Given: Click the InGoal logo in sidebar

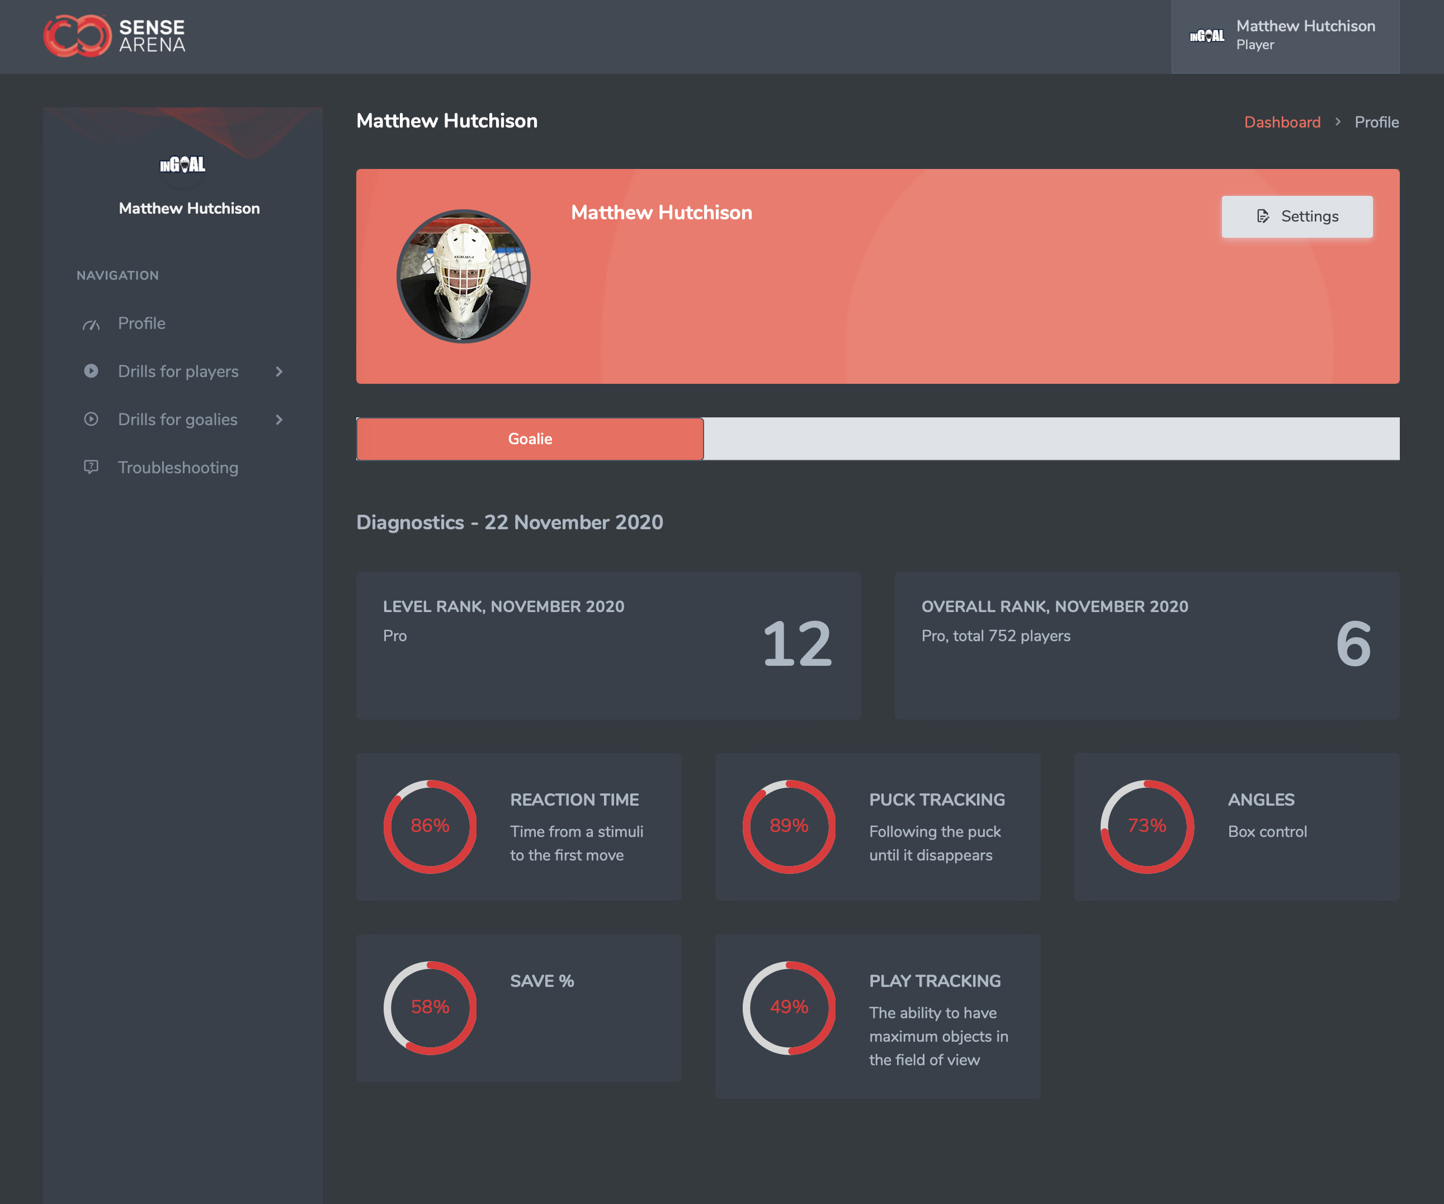Looking at the screenshot, I should (x=182, y=165).
